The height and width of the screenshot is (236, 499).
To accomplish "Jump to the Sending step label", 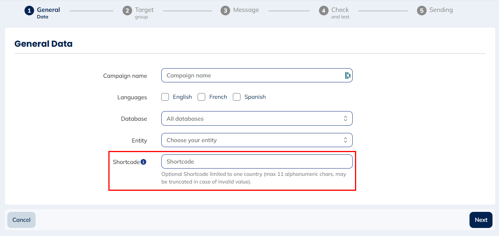I will (441, 10).
